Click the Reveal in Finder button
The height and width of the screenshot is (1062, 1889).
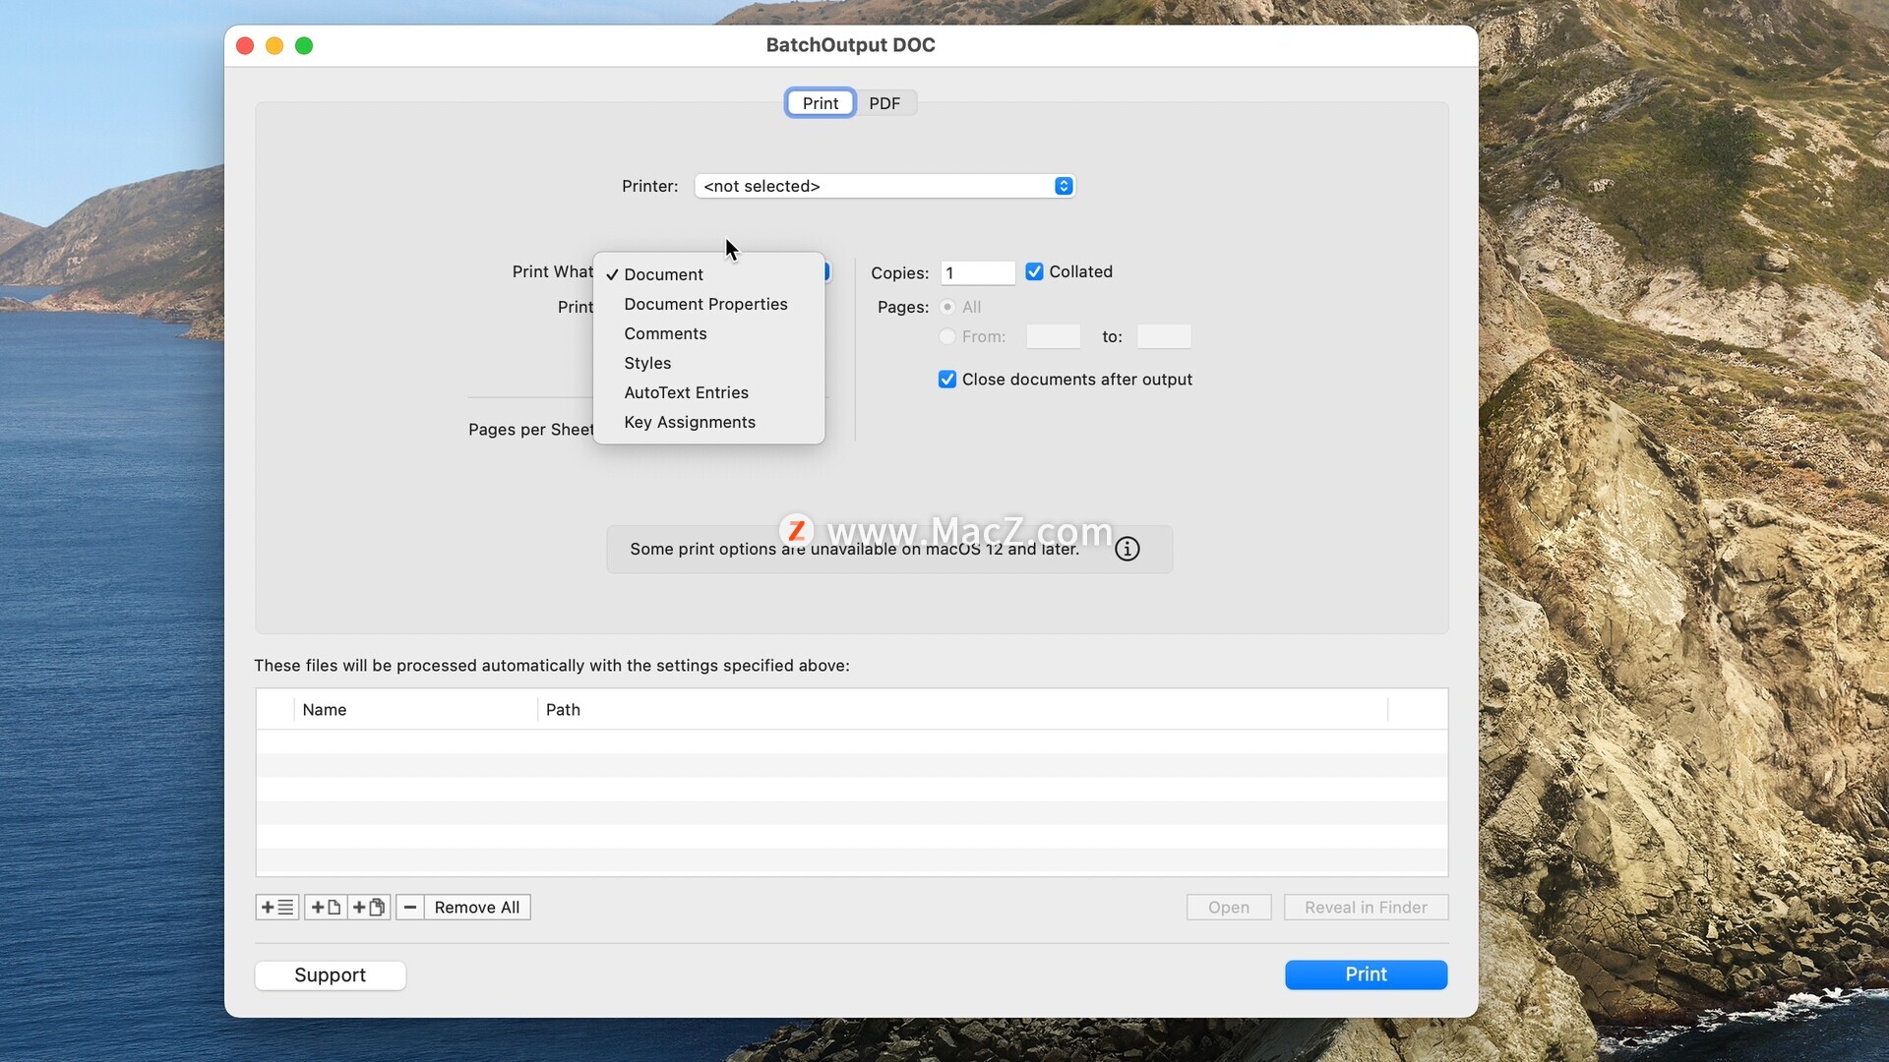[x=1366, y=907]
